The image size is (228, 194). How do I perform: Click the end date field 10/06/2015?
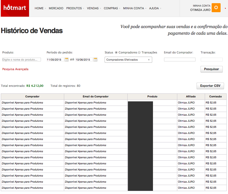[x=84, y=60]
